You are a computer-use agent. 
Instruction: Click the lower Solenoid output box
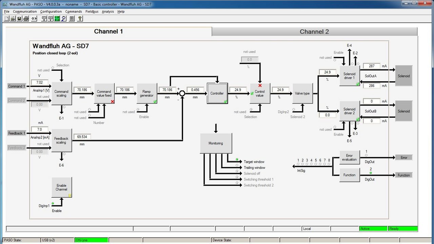404,111
